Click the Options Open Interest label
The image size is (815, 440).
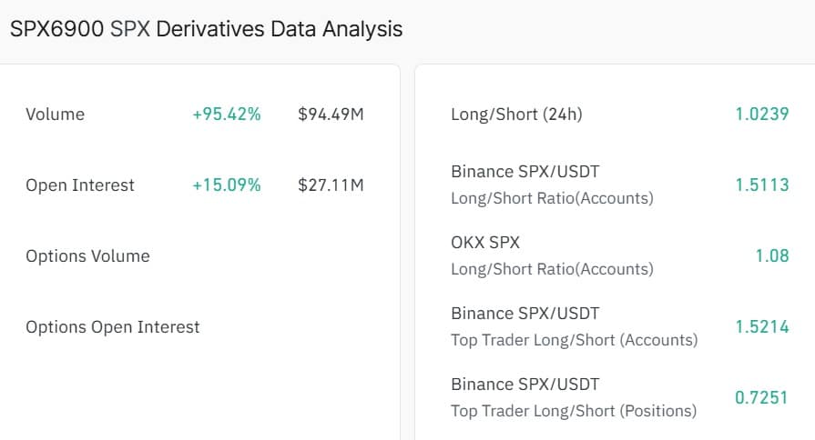(113, 327)
